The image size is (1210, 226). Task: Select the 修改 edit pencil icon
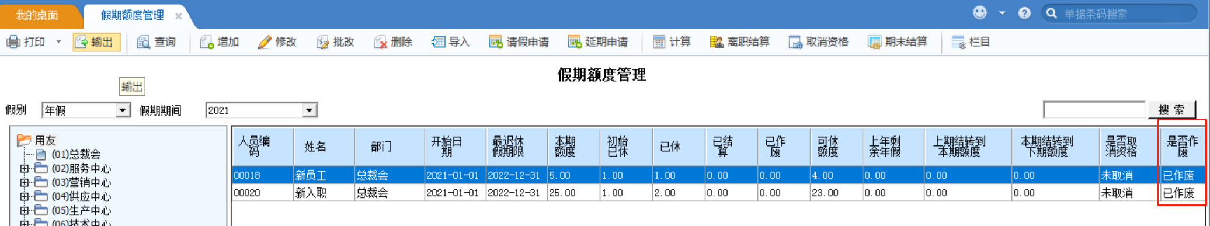[265, 42]
